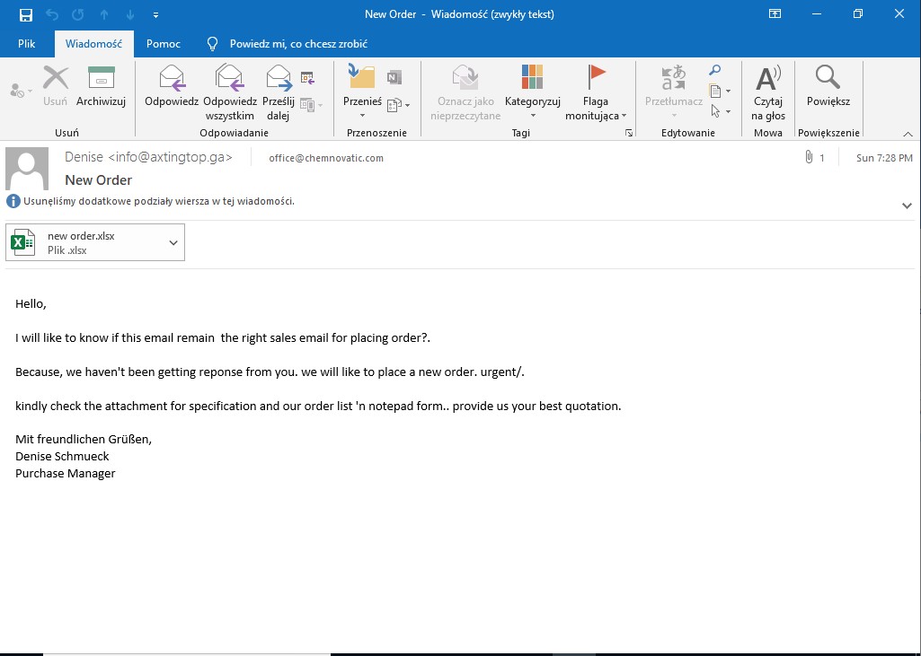The height and width of the screenshot is (656, 921).
Task: Open the Plik tab
Action: [28, 44]
